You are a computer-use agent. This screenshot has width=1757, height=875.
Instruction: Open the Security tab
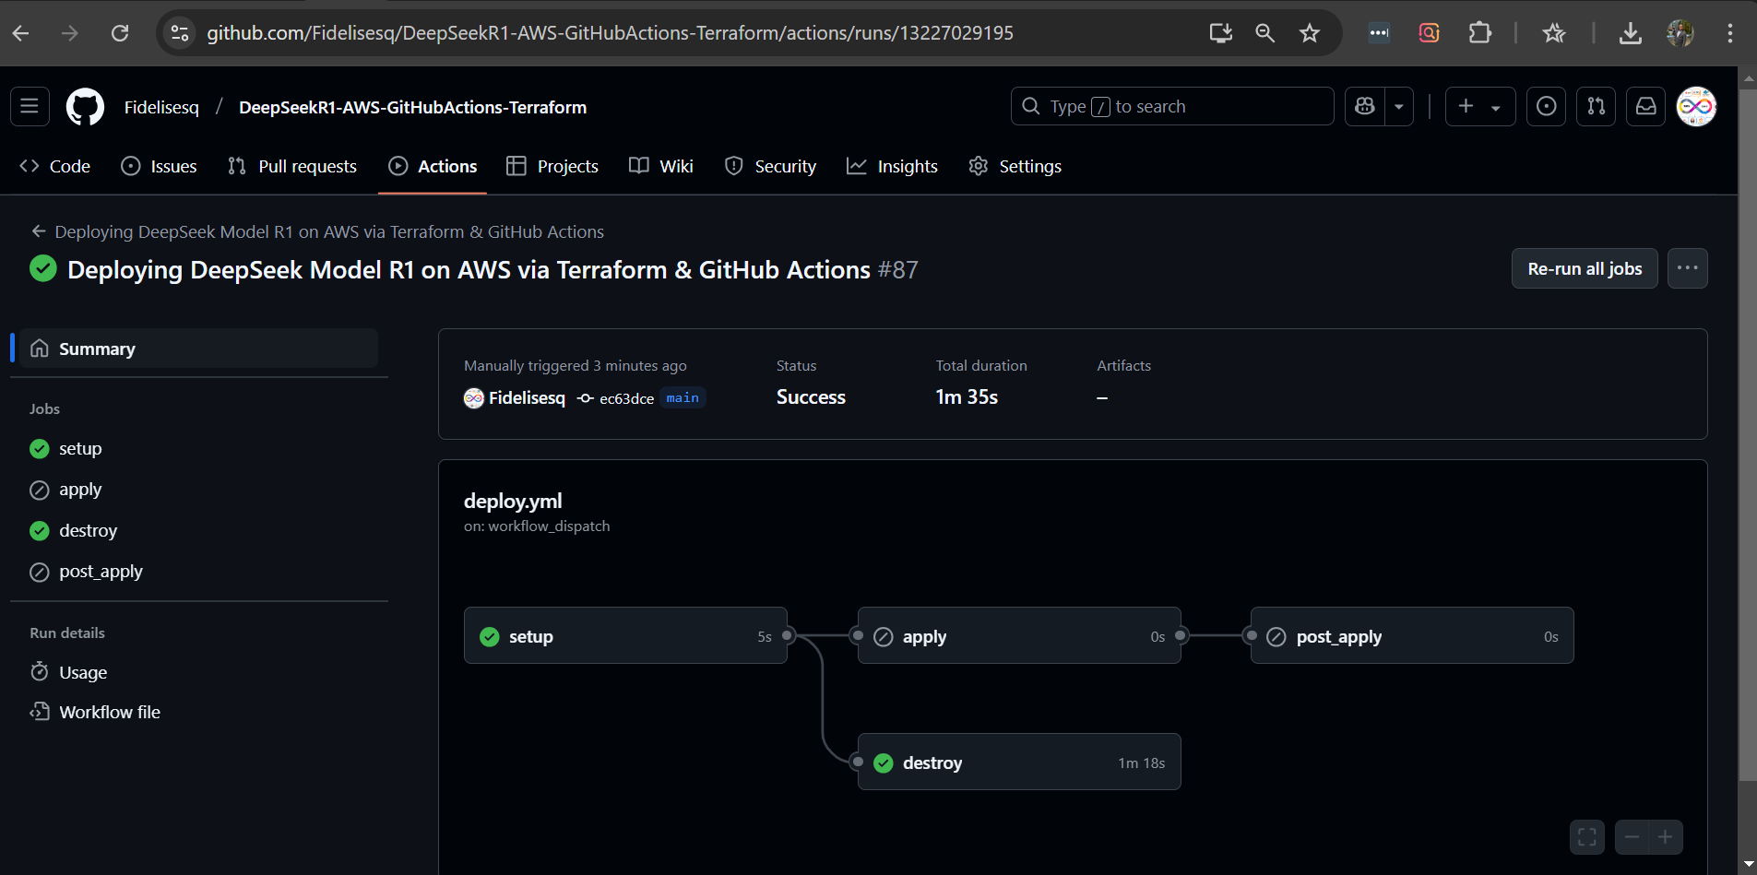[771, 166]
